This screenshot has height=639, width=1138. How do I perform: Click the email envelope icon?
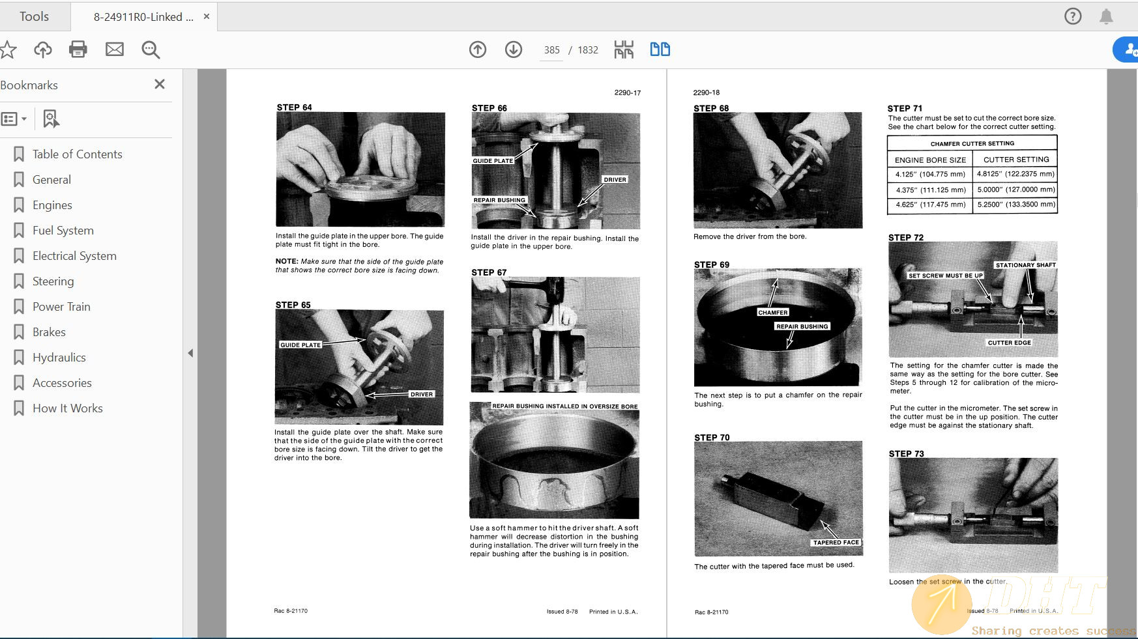[x=115, y=50]
